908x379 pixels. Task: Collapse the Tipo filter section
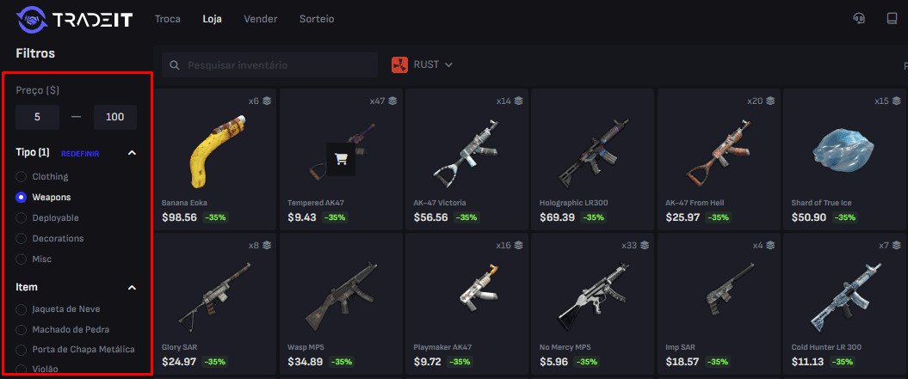(x=132, y=153)
